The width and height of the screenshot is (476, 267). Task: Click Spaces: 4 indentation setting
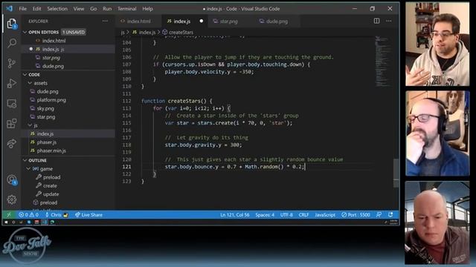[x=265, y=214]
